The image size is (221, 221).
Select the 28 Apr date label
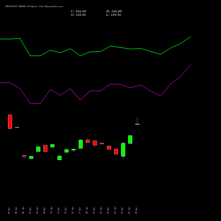coord(129,210)
